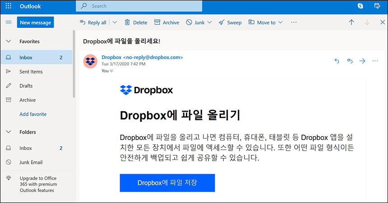Viewport: 388px width, 203px height.
Task: Click the Dropbox logo in email body
Action: [147, 90]
